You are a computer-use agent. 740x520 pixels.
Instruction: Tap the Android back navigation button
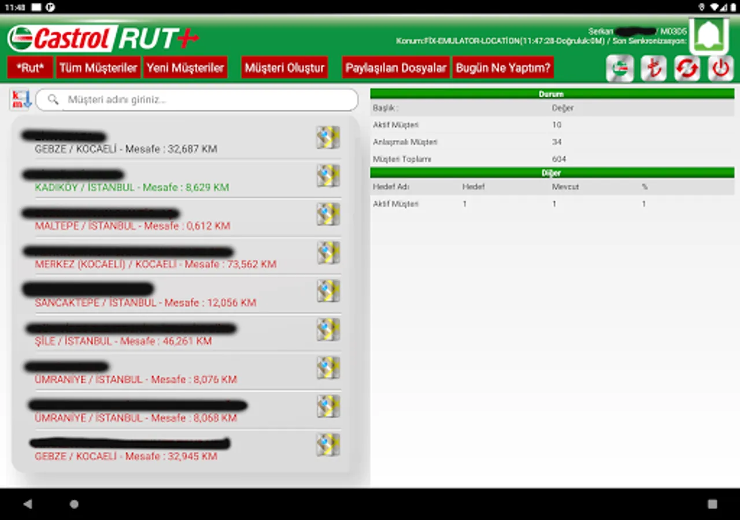point(27,504)
